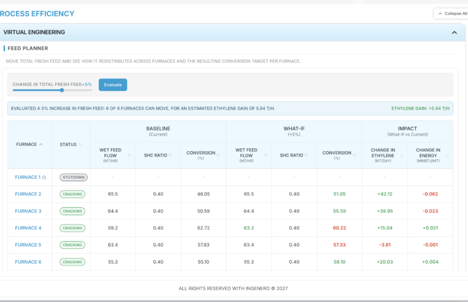
Task: Click the Furnace 2 ethylene change +42.12
Action: point(385,194)
